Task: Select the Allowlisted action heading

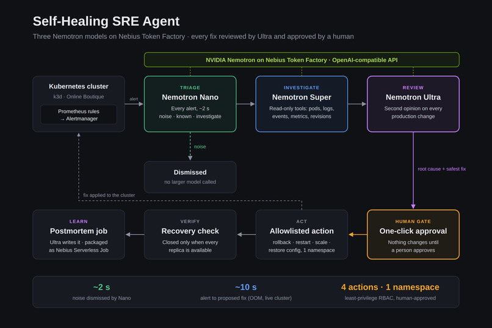Action: point(302,231)
